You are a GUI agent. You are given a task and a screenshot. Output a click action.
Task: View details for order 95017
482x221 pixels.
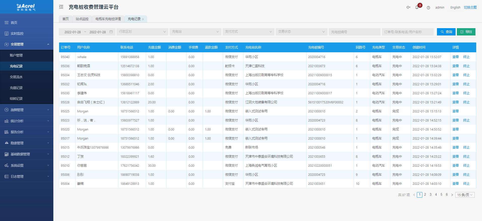(456, 139)
